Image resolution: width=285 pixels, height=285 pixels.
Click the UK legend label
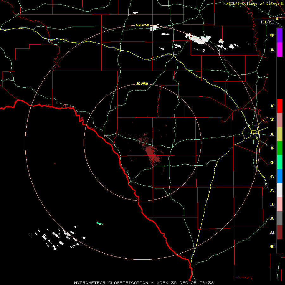[272, 50]
